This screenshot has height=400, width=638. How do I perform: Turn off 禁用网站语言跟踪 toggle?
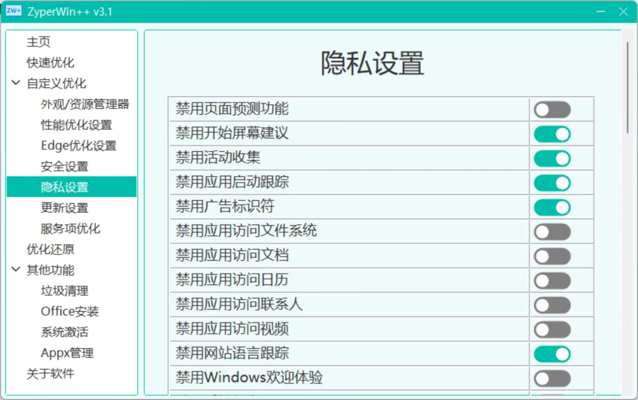552,354
